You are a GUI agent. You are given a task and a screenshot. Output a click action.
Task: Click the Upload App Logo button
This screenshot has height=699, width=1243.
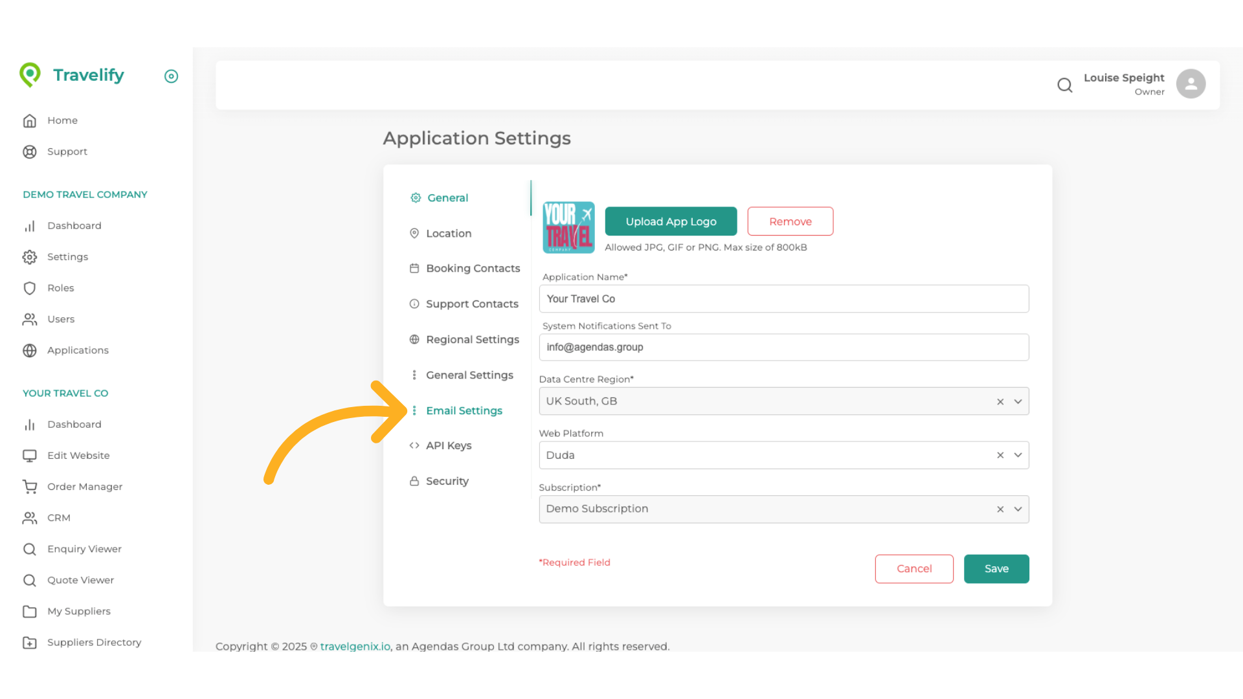click(x=671, y=221)
